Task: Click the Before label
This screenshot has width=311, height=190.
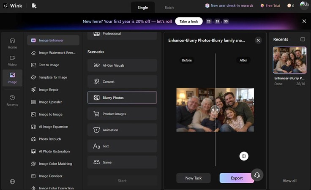Action: (187, 60)
